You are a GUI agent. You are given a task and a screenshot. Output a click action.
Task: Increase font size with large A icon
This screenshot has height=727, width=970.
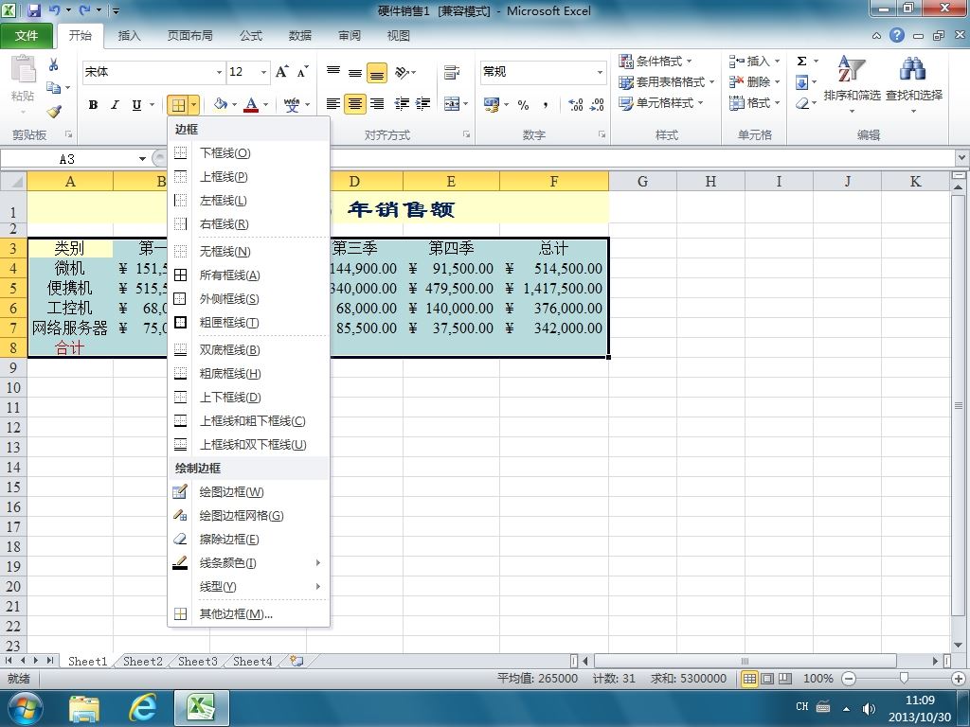coord(282,72)
